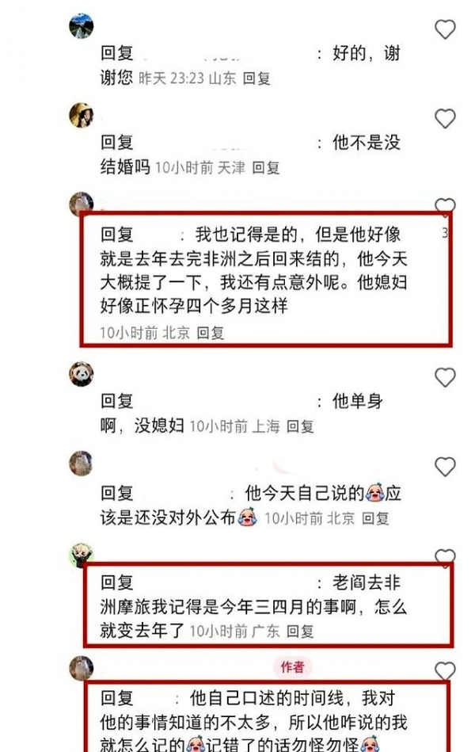The height and width of the screenshot is (752, 475).
Task: Open landscape avatar of Shandong commenter
Action: point(82,26)
